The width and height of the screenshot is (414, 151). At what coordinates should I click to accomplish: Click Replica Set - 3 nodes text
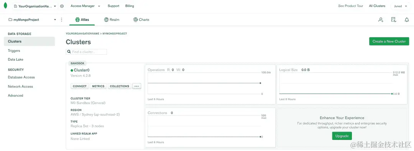coord(87,126)
